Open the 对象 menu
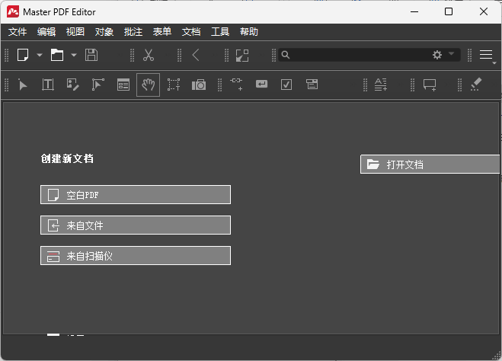The image size is (502, 361). 104,32
